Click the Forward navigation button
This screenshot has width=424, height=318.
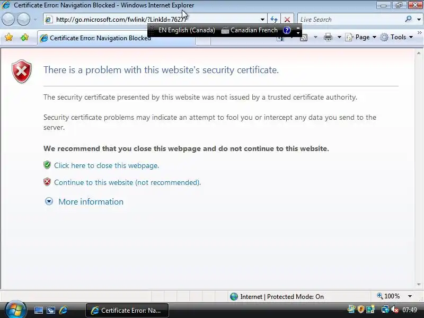[24, 19]
